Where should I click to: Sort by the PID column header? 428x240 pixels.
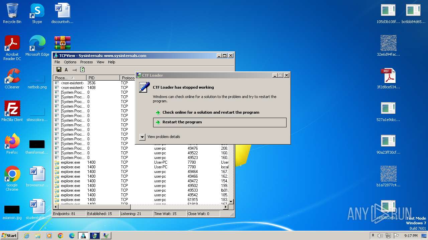click(x=103, y=78)
